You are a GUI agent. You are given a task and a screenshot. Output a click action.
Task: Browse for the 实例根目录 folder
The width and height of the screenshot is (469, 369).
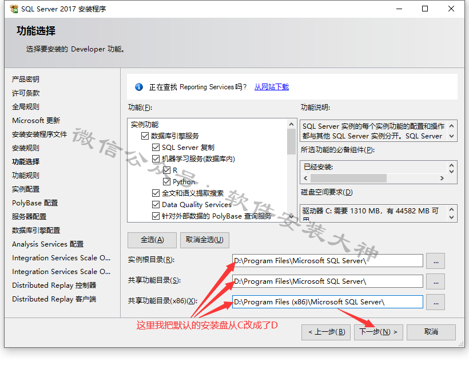(435, 261)
